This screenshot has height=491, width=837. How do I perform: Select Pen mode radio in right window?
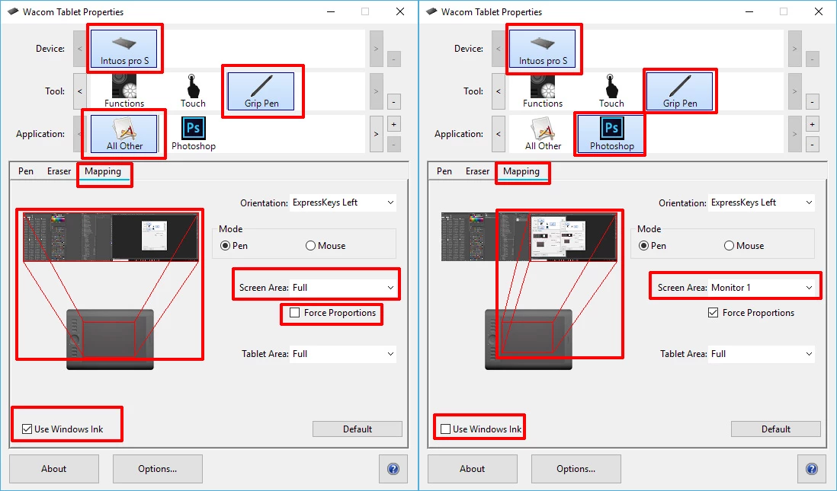click(x=644, y=246)
